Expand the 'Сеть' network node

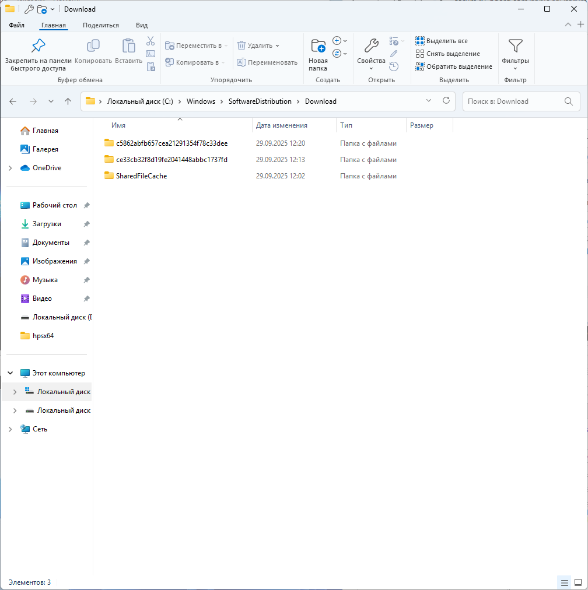pos(10,429)
